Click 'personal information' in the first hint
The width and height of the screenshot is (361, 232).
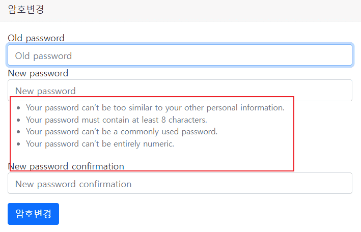pyautogui.click(x=246, y=108)
